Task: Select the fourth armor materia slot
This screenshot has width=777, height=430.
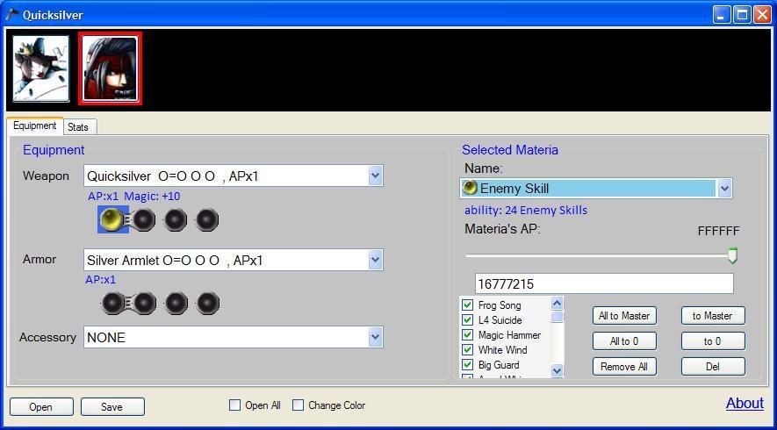Action: click(x=207, y=303)
